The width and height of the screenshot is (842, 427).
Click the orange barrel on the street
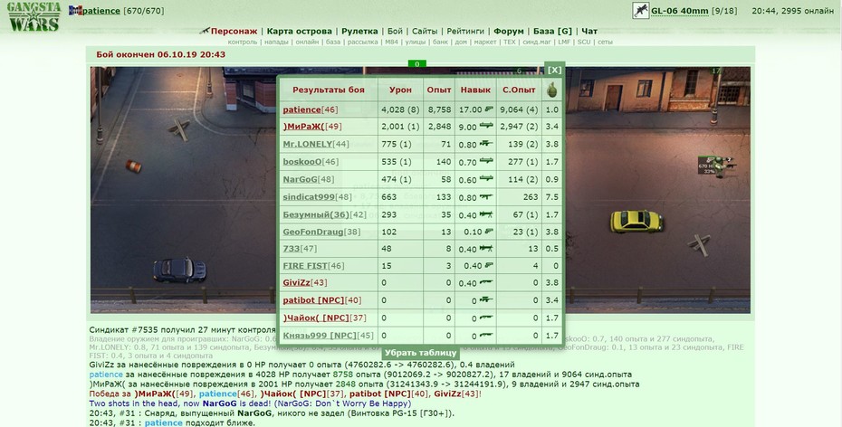[x=134, y=166]
